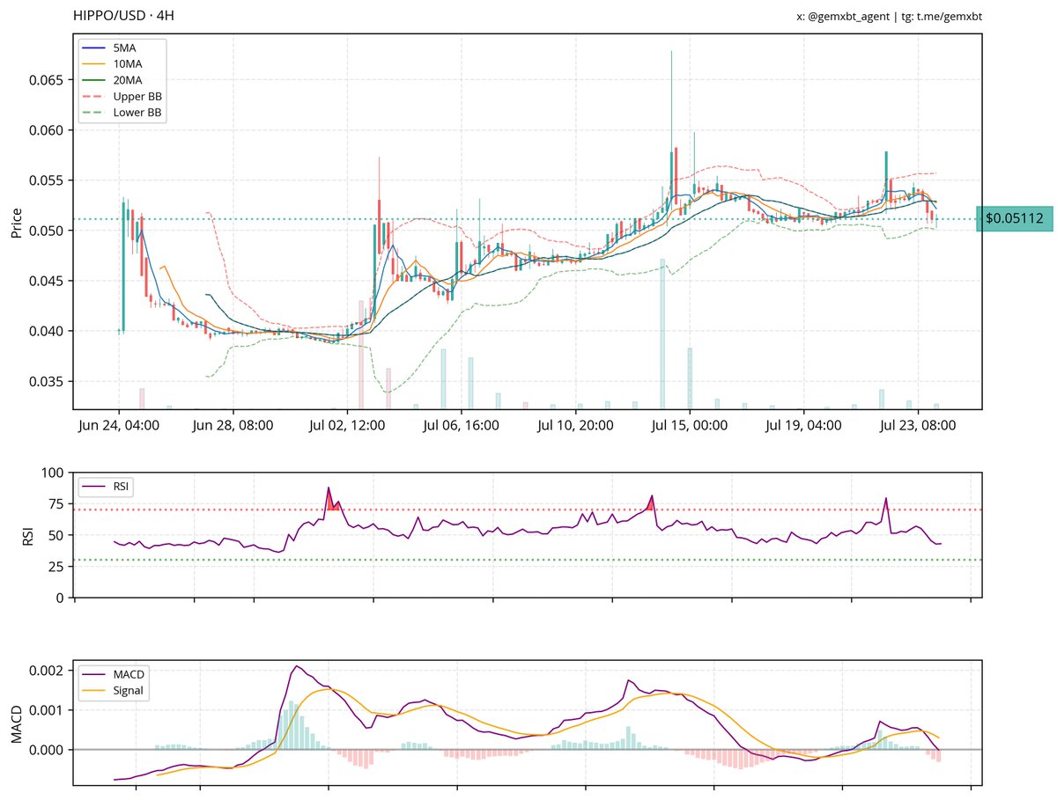Click the Jul 06, 16:00 date label
Screen dimensions: 1057x800
click(462, 425)
